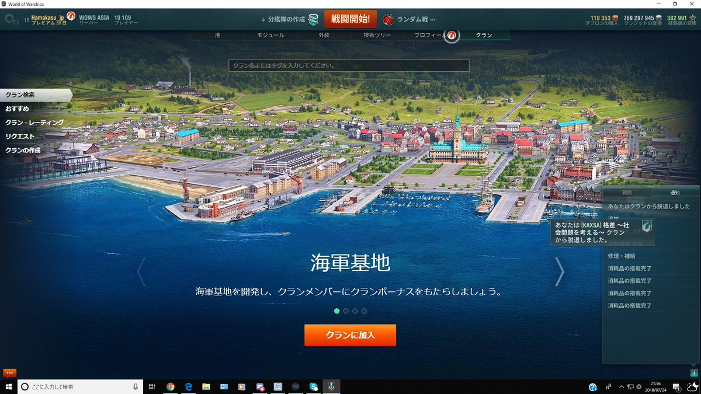Image resolution: width=701 pixels, height=394 pixels.
Task: Select the first green carousel dot
Action: (x=336, y=311)
